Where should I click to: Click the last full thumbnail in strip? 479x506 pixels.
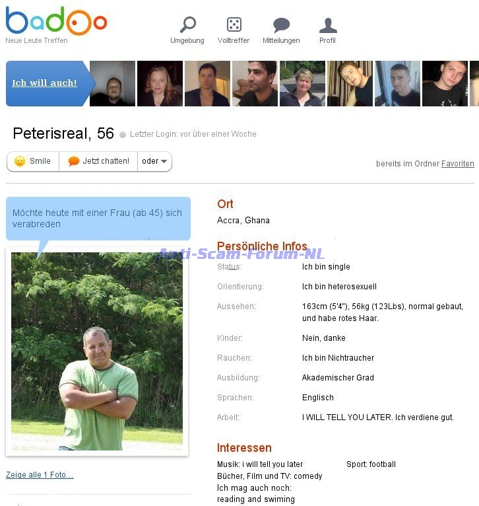point(445,83)
